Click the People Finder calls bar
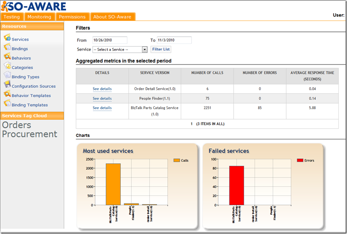Screen dimensions: 347x234 (131, 204)
